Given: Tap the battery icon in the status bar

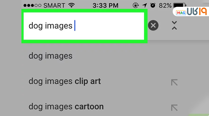Looking at the screenshot, I should tap(178, 5).
